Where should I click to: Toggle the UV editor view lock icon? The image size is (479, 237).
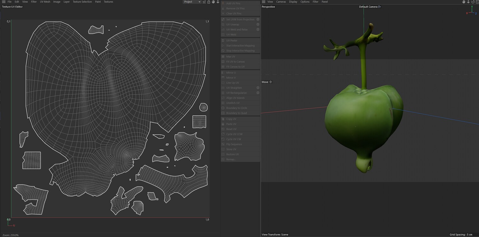coord(209,2)
